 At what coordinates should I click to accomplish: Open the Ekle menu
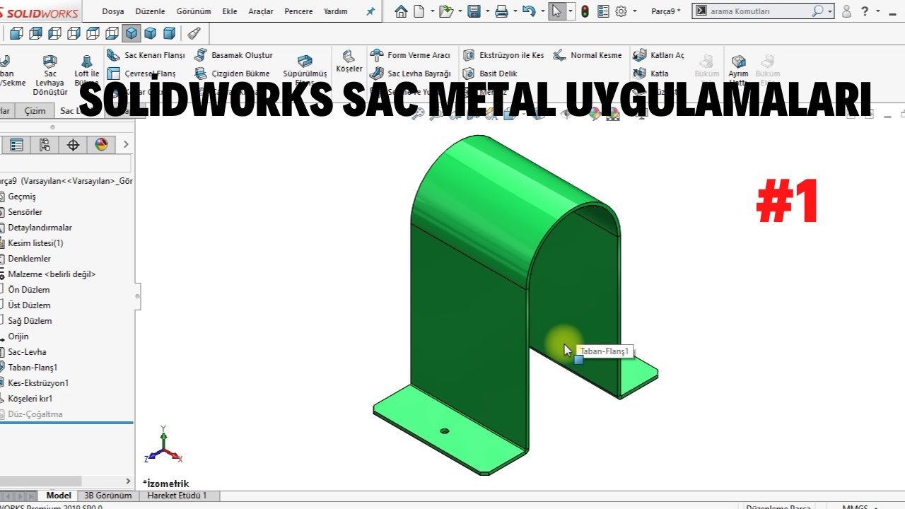pos(230,11)
